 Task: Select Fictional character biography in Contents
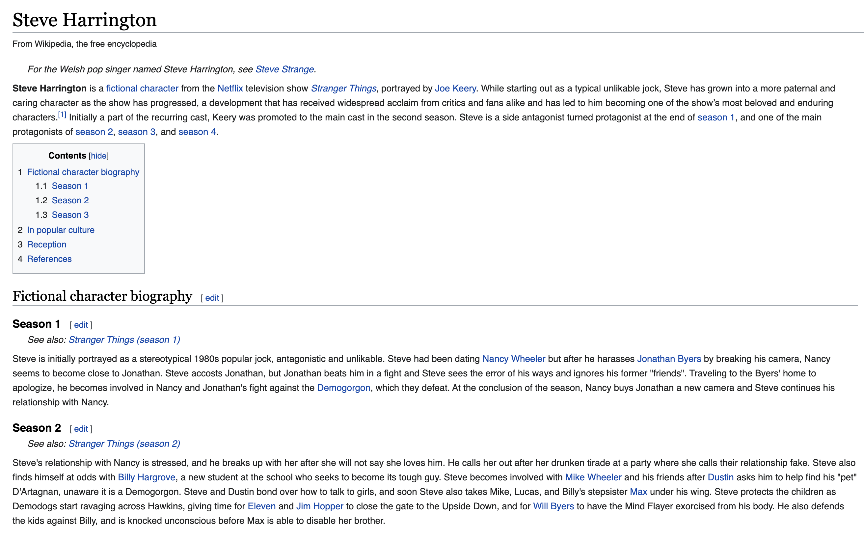[x=83, y=172]
